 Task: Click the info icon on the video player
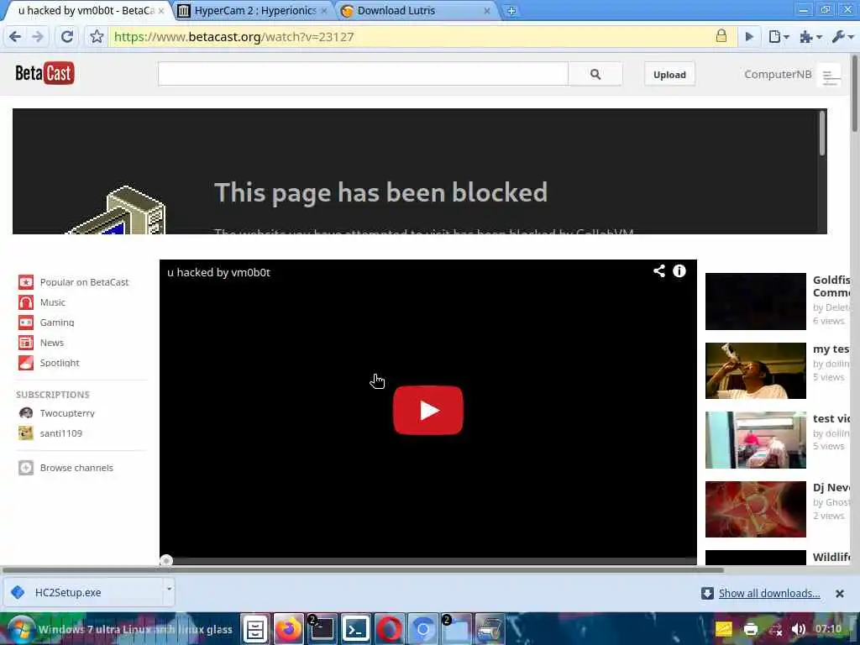click(679, 271)
